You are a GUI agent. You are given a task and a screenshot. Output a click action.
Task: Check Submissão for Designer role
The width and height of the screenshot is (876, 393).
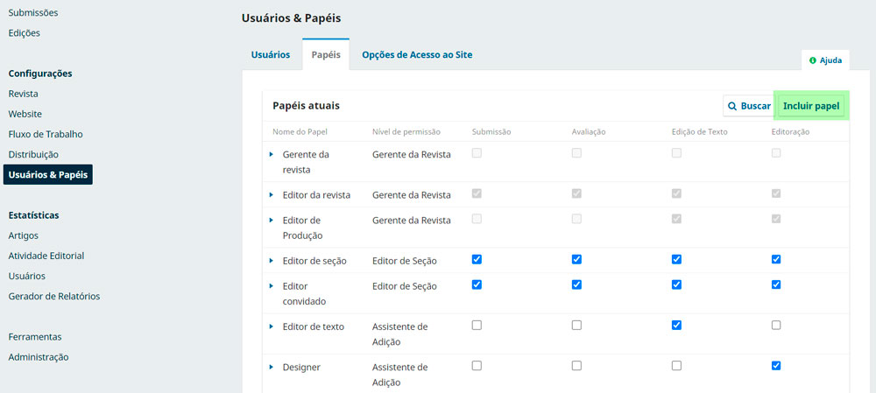(x=477, y=366)
